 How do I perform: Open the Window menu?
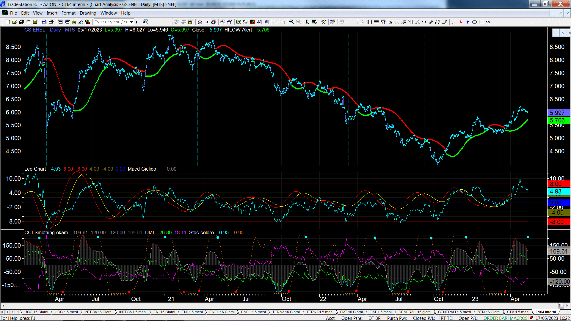point(109,13)
